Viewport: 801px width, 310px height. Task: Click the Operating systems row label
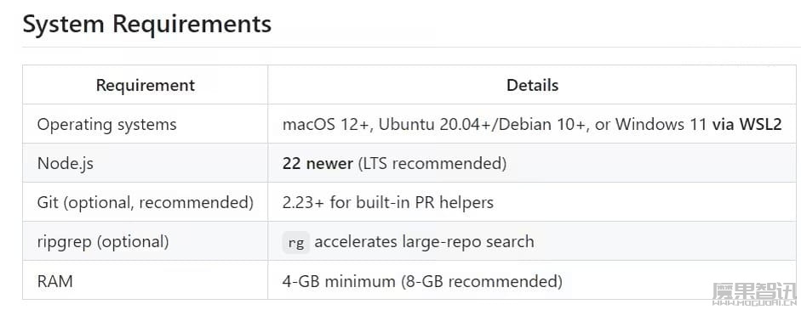coord(106,124)
